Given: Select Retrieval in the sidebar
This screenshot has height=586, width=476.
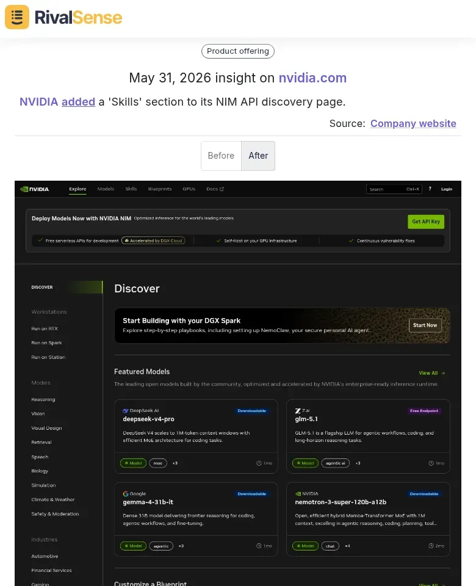Looking at the screenshot, I should pyautogui.click(x=41, y=443).
